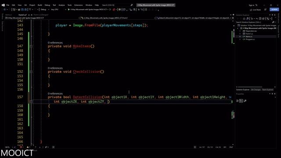Image resolution: width=281 pixels, height=158 pixels.
Task: Click the Visual Studio logo icon
Action: click(3, 5)
